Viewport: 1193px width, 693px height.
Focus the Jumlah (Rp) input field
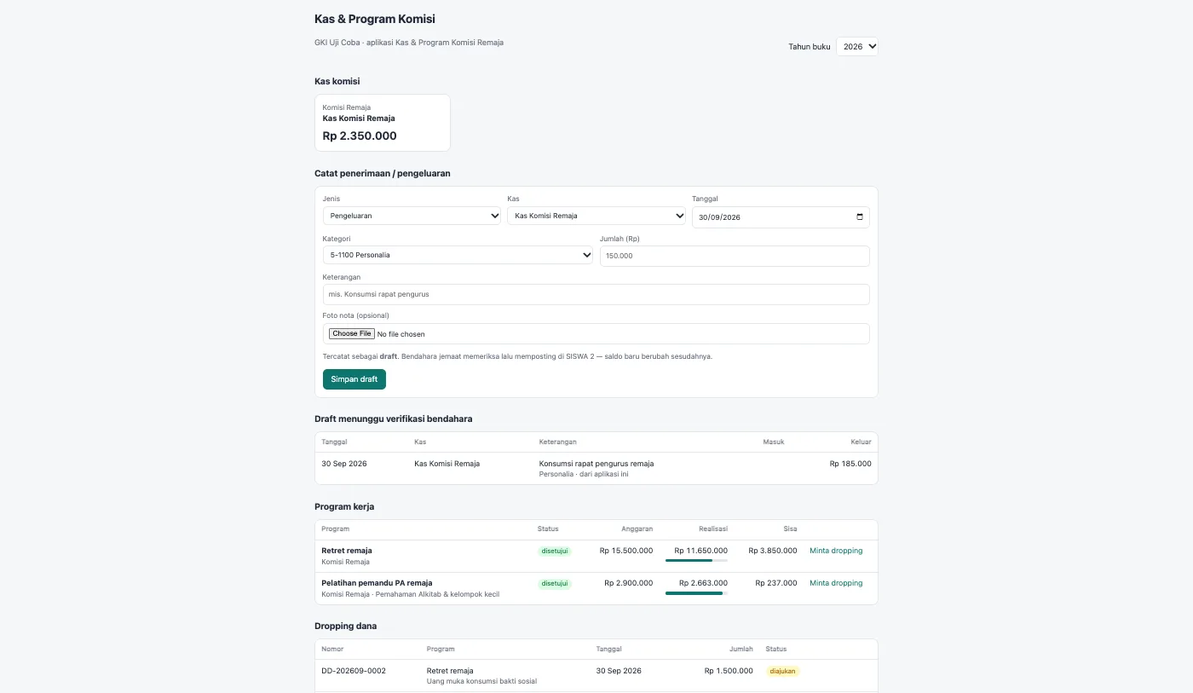click(x=735, y=256)
